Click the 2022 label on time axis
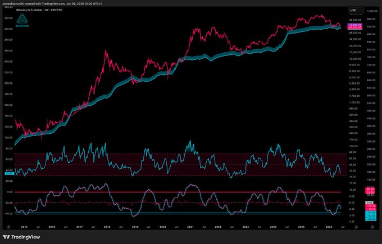Viewport: 382px width, 244px height. (x=218, y=227)
